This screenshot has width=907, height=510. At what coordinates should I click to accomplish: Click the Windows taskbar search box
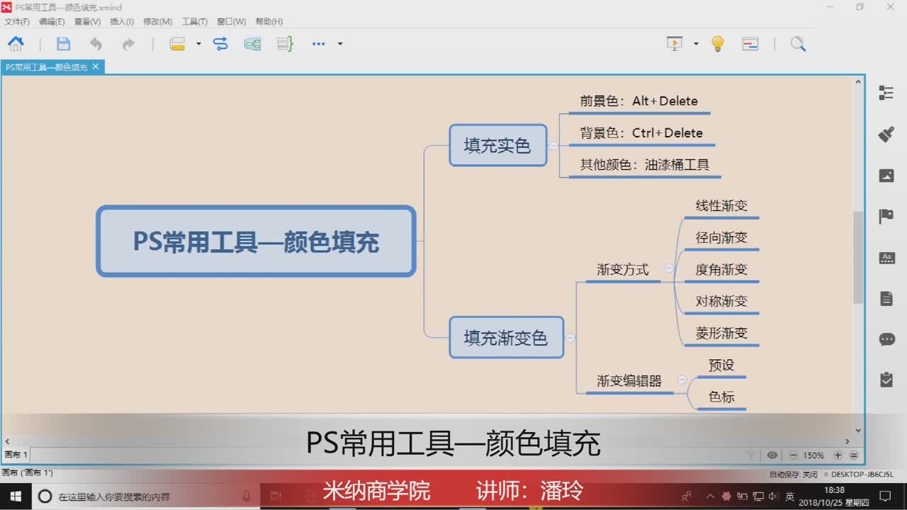tap(146, 497)
